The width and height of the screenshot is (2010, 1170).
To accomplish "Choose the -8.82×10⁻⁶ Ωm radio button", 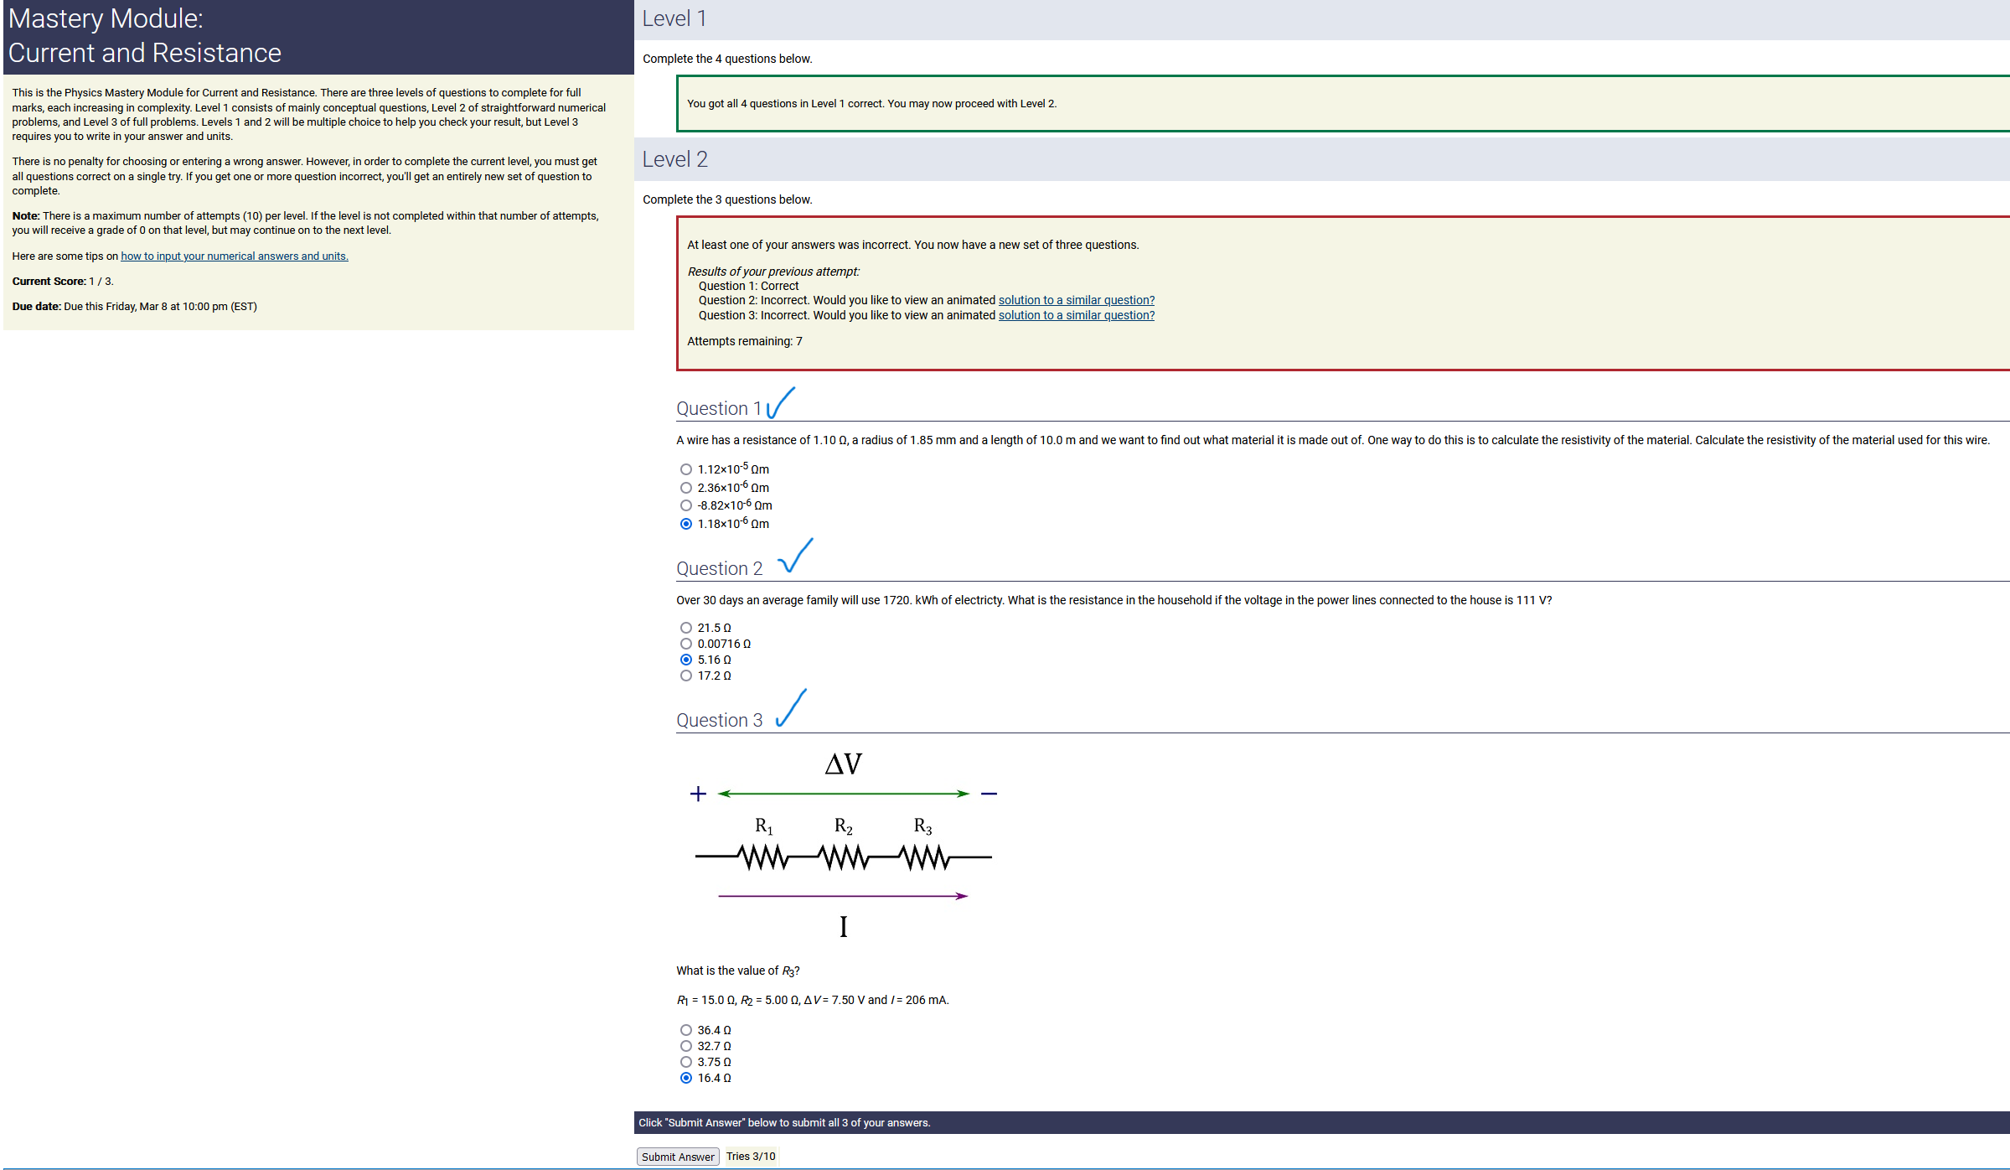I will pyautogui.click(x=686, y=505).
